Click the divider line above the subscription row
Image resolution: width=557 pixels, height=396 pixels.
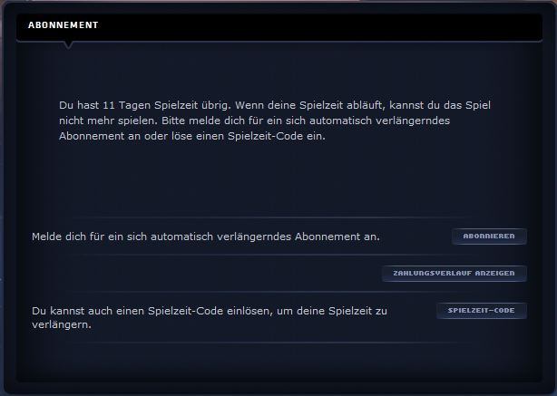pos(271,217)
